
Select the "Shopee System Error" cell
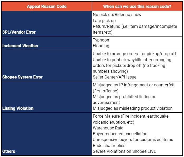coord(22,77)
